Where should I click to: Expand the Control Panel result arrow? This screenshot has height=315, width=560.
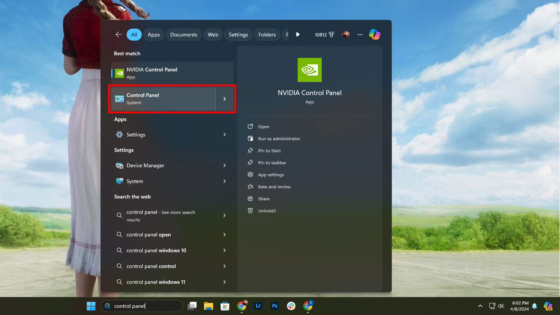225,99
